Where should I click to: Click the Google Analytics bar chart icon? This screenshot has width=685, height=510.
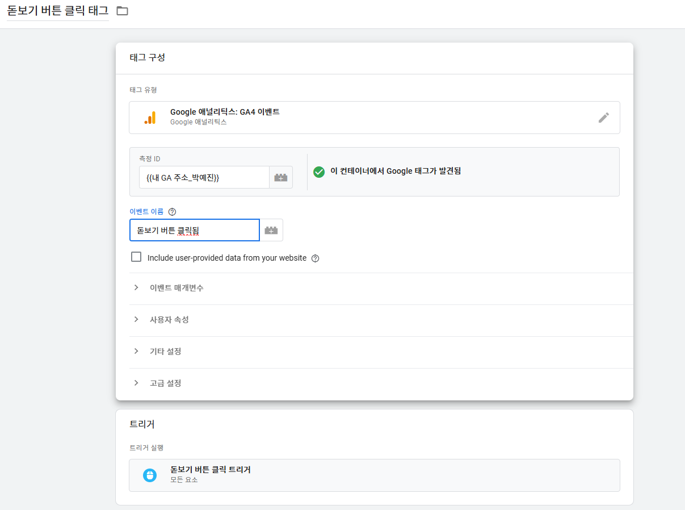[x=150, y=118]
